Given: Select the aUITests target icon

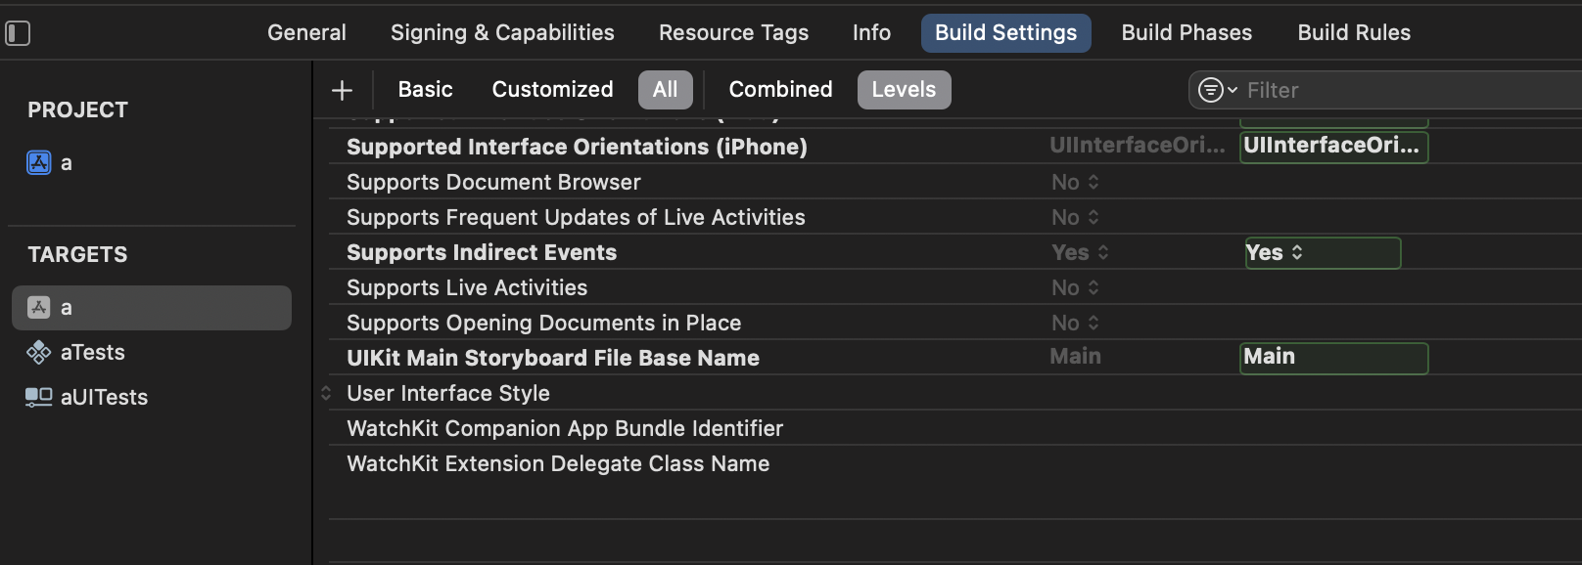Looking at the screenshot, I should pos(39,397).
